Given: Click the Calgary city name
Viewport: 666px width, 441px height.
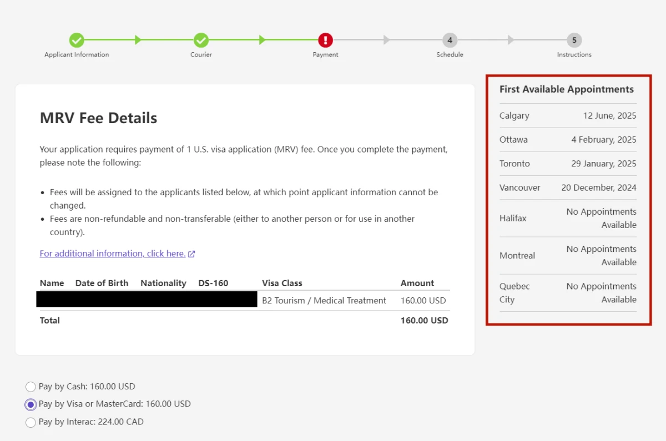Looking at the screenshot, I should pyautogui.click(x=514, y=116).
